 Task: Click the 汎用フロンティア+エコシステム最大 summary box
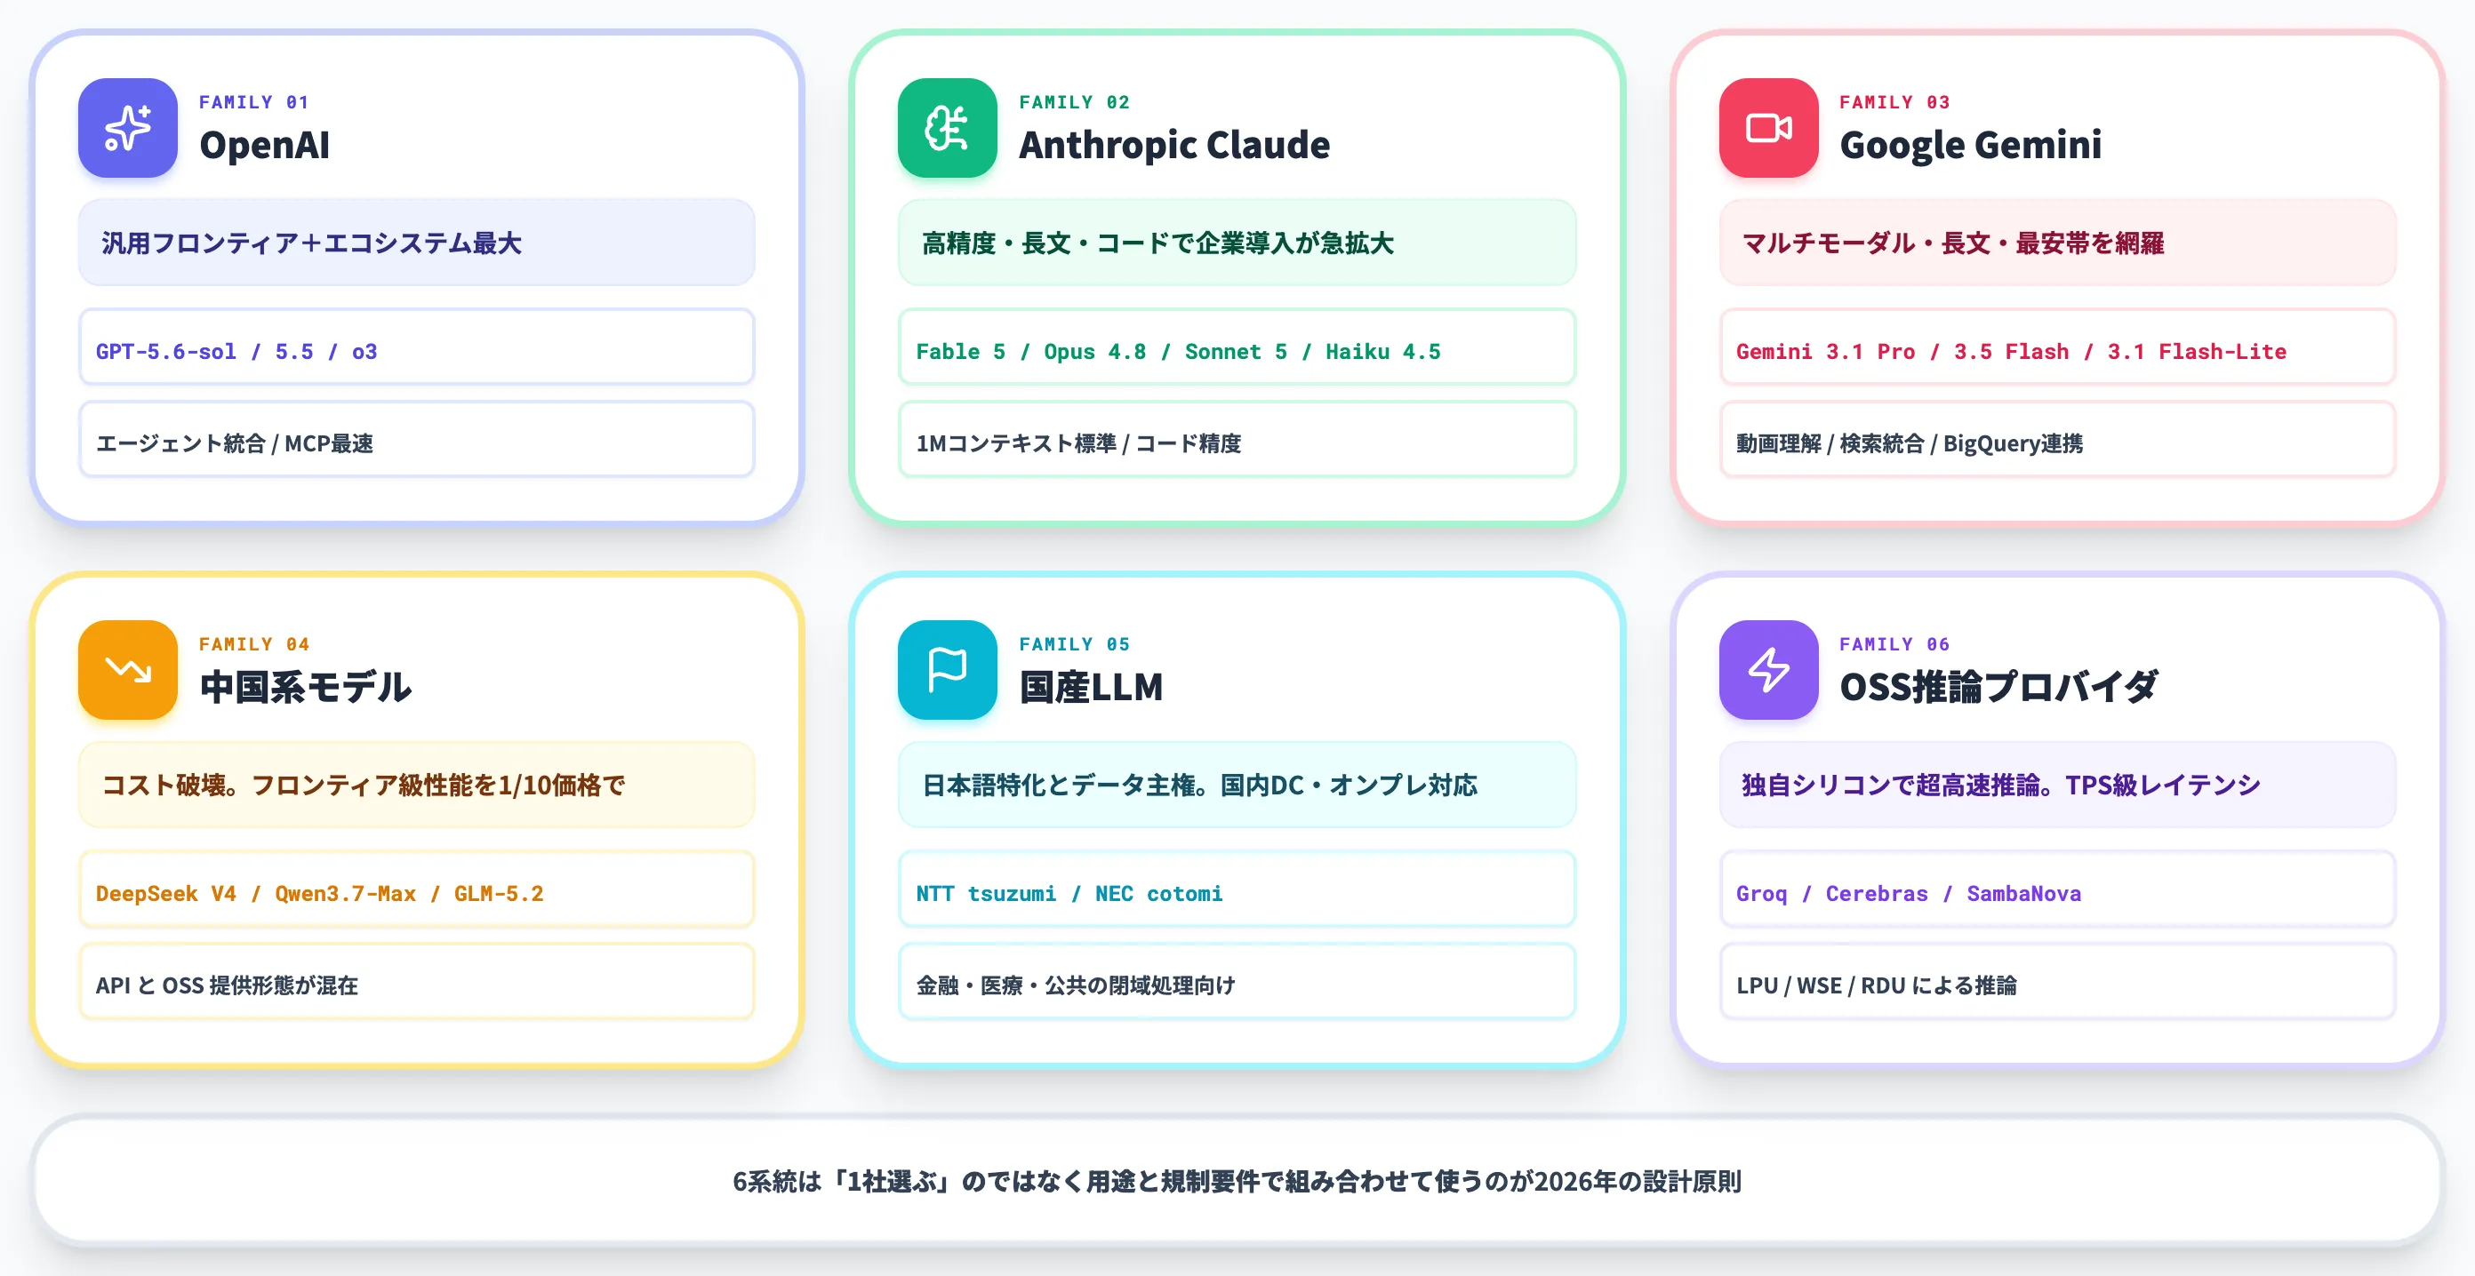417,243
